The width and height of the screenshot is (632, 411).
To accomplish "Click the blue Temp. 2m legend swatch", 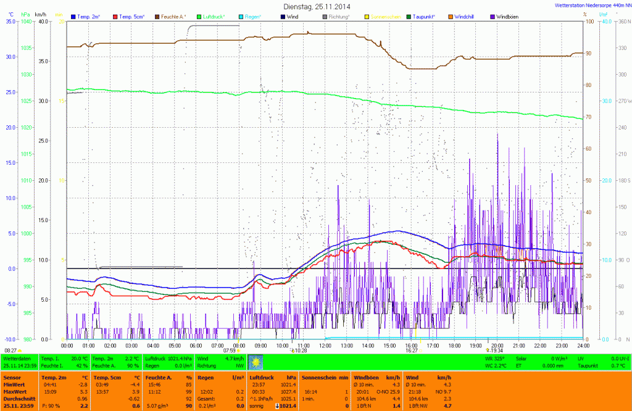I will 74,16.
